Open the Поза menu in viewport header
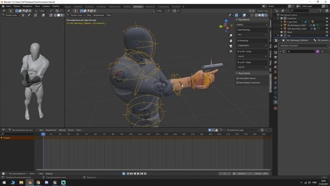The width and height of the screenshot is (330, 186). point(109,15)
